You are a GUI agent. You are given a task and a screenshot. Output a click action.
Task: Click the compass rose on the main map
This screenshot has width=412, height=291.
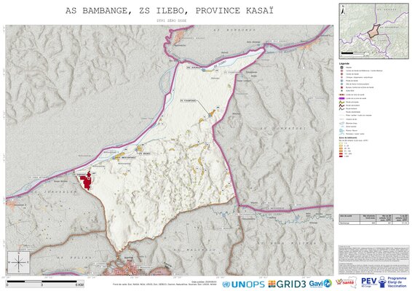[19, 262]
